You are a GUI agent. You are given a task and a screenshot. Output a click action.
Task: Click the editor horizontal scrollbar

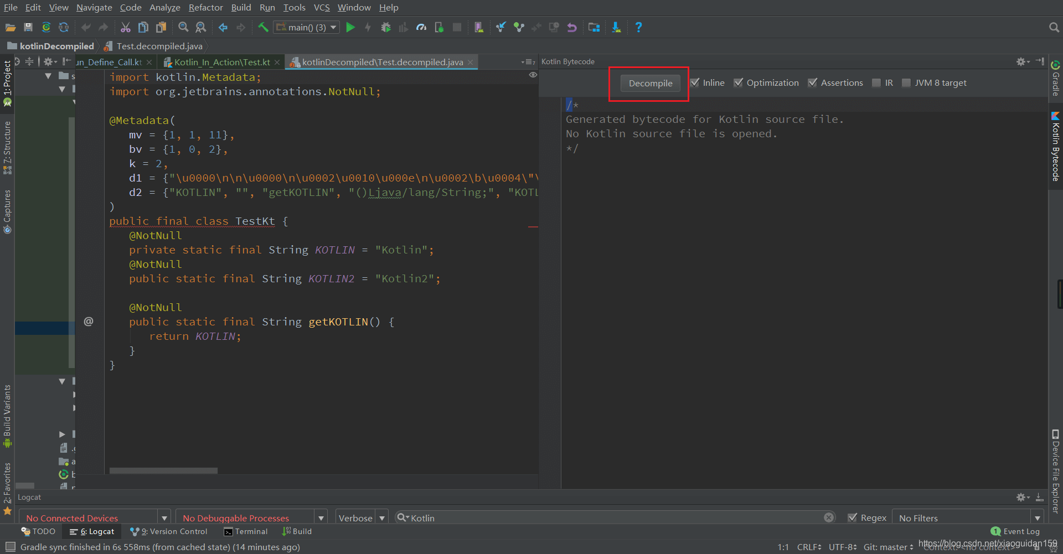tap(163, 470)
